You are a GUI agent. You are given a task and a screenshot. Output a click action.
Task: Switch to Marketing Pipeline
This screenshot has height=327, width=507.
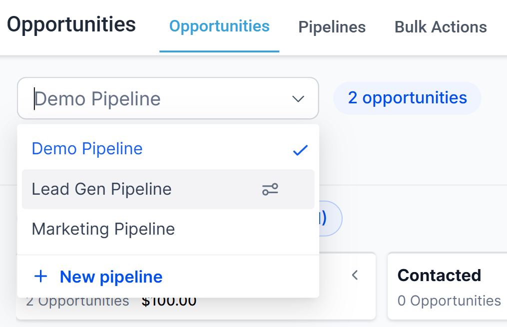click(103, 229)
